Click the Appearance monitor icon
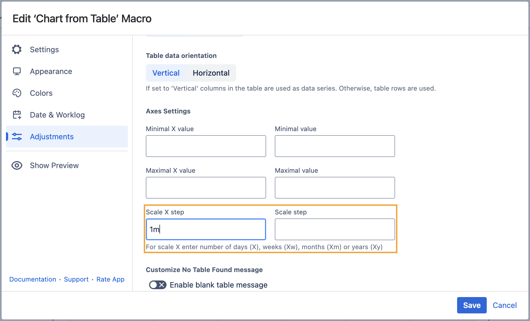Screen dimensions: 530x321 [17, 71]
